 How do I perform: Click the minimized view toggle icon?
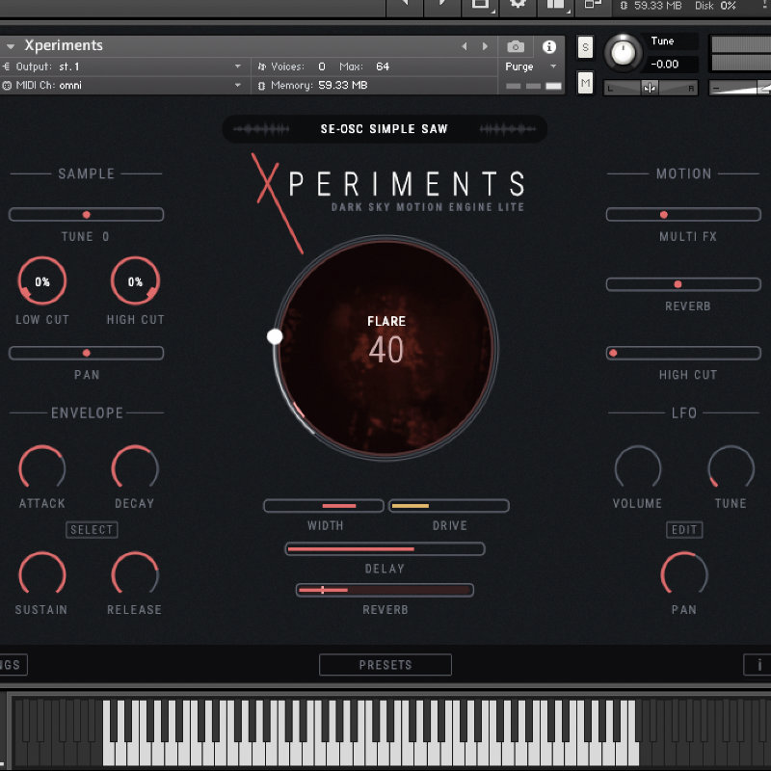click(x=593, y=4)
